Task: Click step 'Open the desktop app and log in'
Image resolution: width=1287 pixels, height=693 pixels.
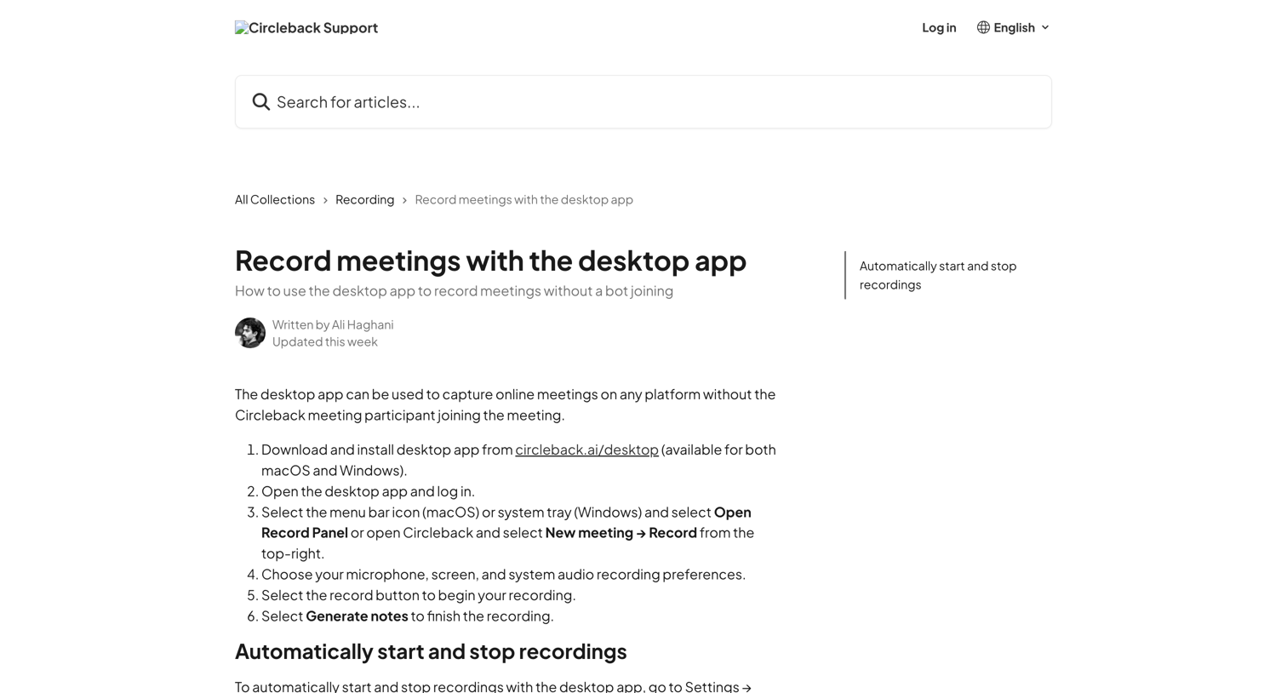Action: coord(368,491)
